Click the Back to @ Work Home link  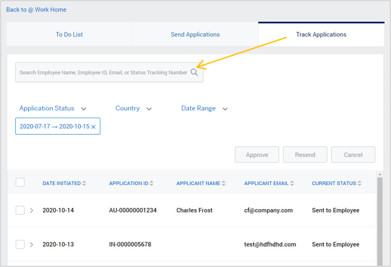pos(36,10)
